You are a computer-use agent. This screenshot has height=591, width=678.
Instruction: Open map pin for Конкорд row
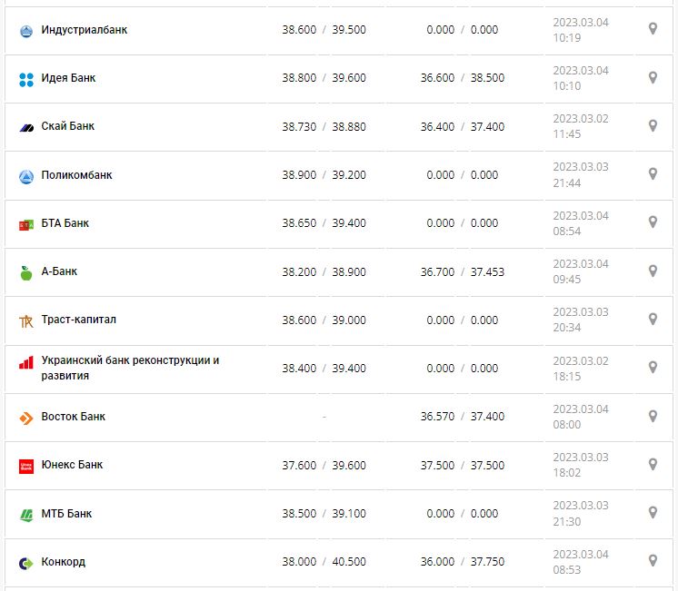(653, 560)
